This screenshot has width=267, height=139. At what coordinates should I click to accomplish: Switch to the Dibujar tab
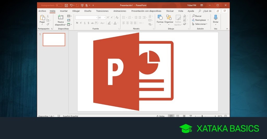point(76,11)
